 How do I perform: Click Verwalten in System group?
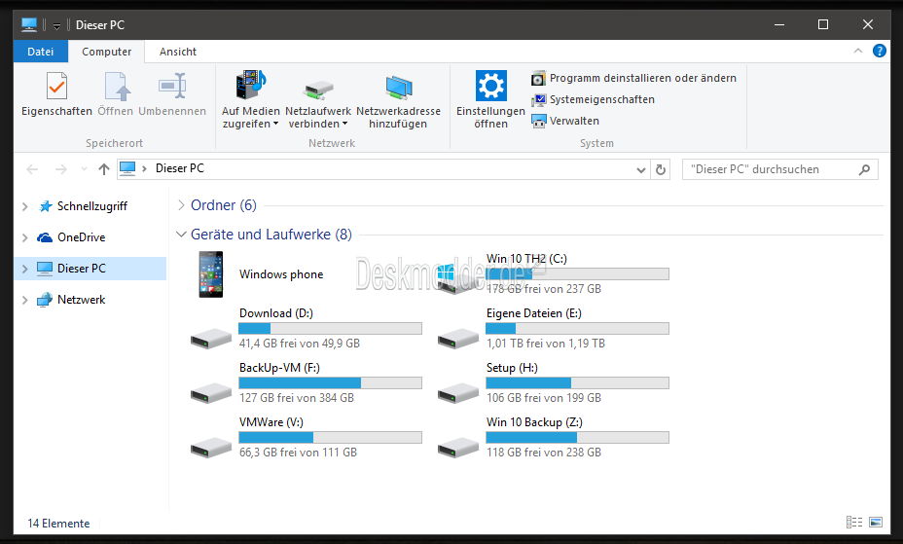click(565, 121)
